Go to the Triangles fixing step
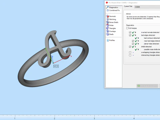This screenshot has height=120, width=160. (x=111, y=28)
